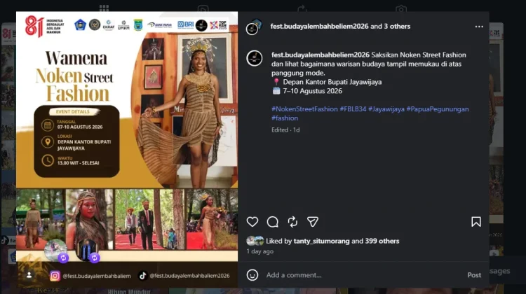Open the tanty_situmorang profile from the likes line

[321, 241]
